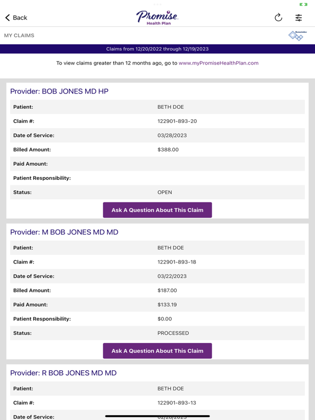The width and height of the screenshot is (315, 420).
Task: Select the OPEN status value
Action: [x=165, y=192]
